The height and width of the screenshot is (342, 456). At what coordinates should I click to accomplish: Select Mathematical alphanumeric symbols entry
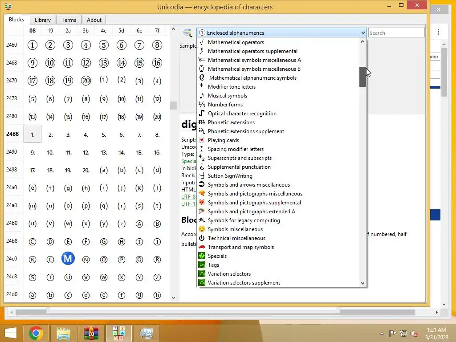[278, 78]
